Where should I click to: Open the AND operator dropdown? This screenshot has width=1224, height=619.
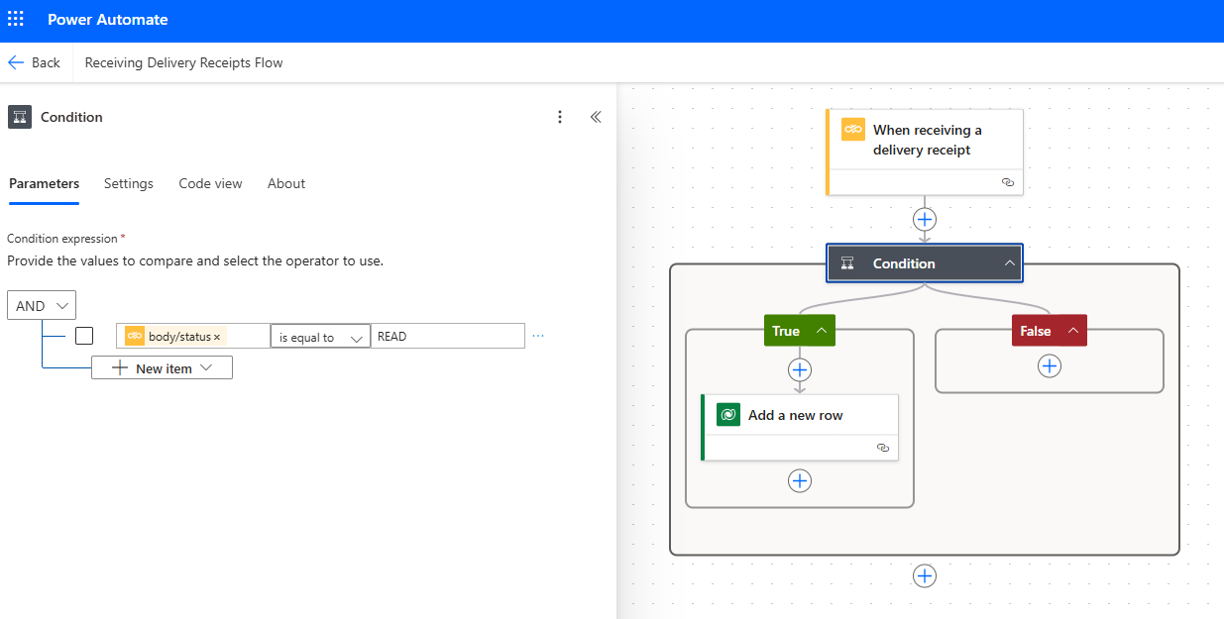tap(42, 305)
